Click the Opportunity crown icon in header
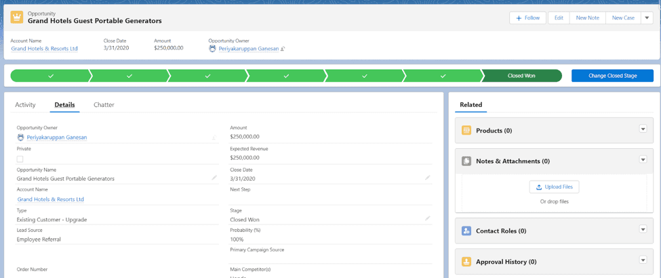This screenshot has height=278, width=661. (x=17, y=17)
